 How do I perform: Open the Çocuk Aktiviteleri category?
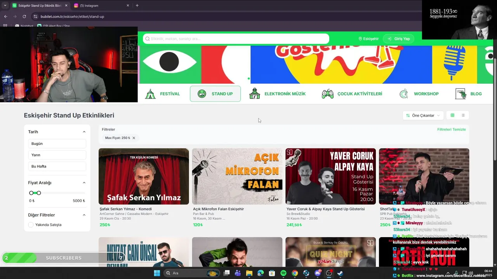pos(352,94)
